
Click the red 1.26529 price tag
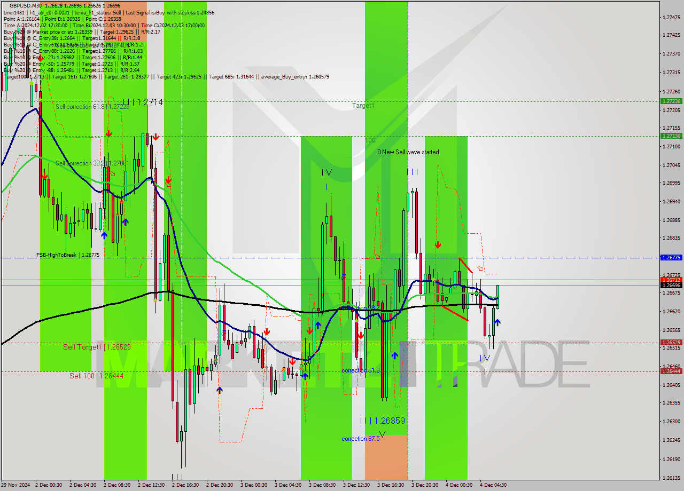tap(671, 342)
